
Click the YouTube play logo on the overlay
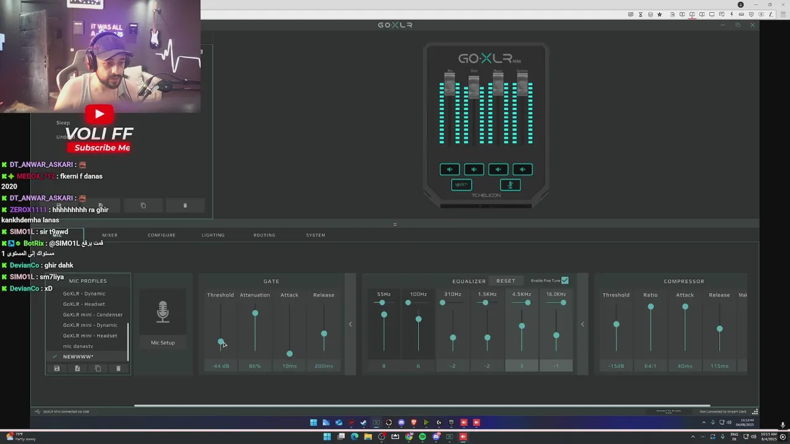(x=99, y=114)
